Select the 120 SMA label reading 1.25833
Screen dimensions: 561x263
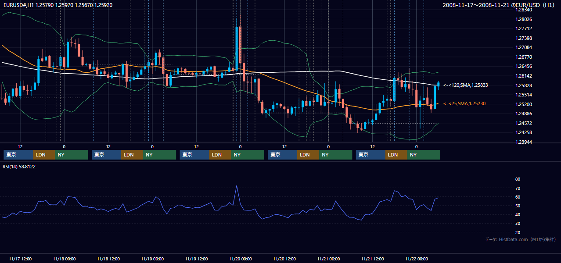point(466,85)
